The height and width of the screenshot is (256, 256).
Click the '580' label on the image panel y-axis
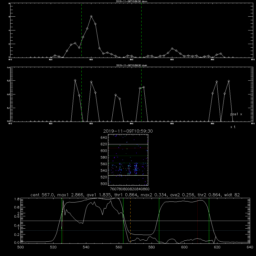(104, 157)
